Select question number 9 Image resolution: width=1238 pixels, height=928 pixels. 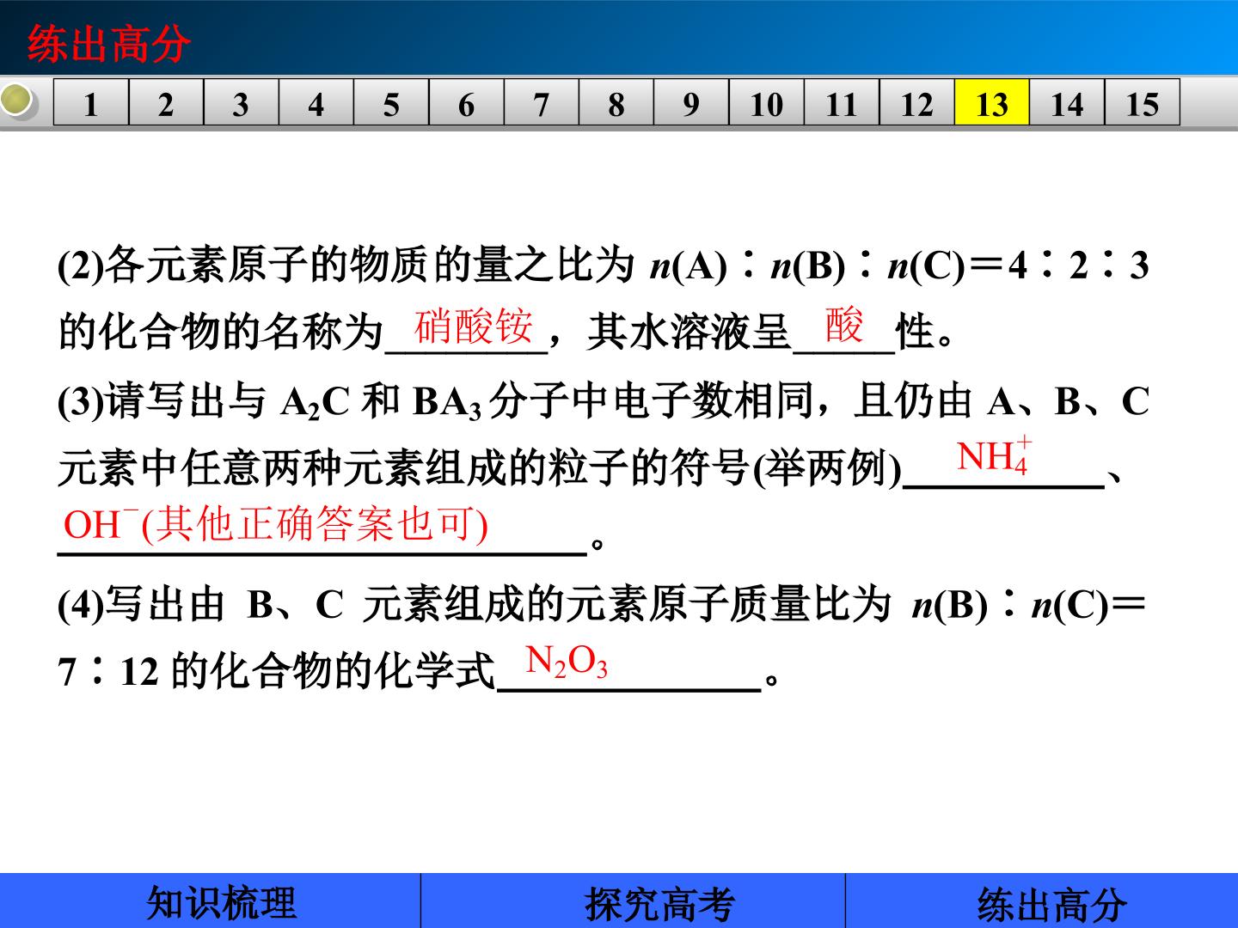click(x=690, y=103)
